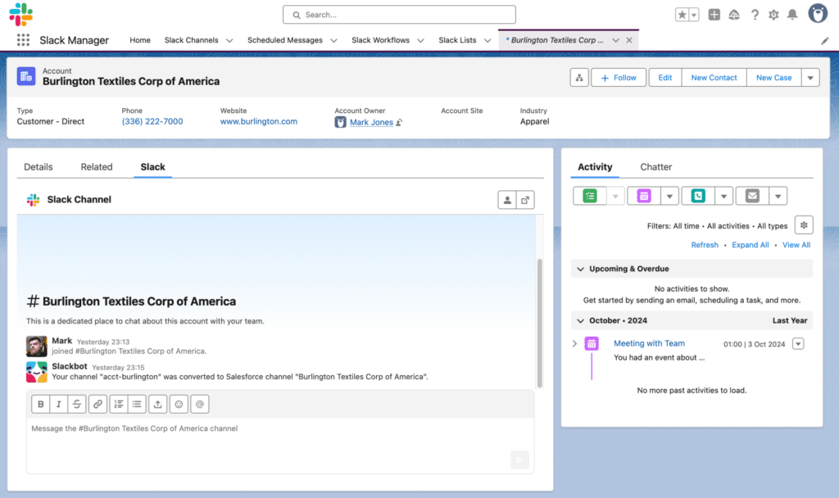Click the phone number (336) 222-7000
This screenshot has height=498, width=839.
point(152,121)
